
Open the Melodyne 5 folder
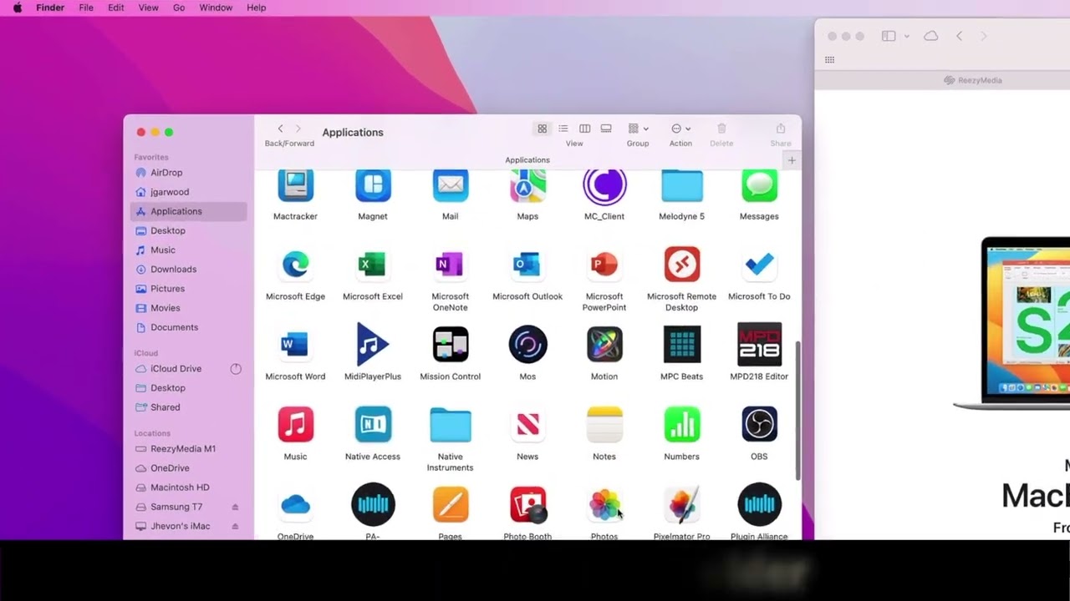(682, 185)
